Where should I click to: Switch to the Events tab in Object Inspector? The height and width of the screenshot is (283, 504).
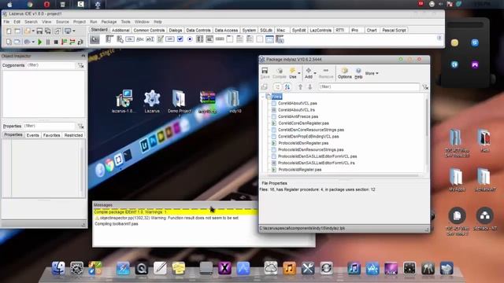[x=32, y=135]
